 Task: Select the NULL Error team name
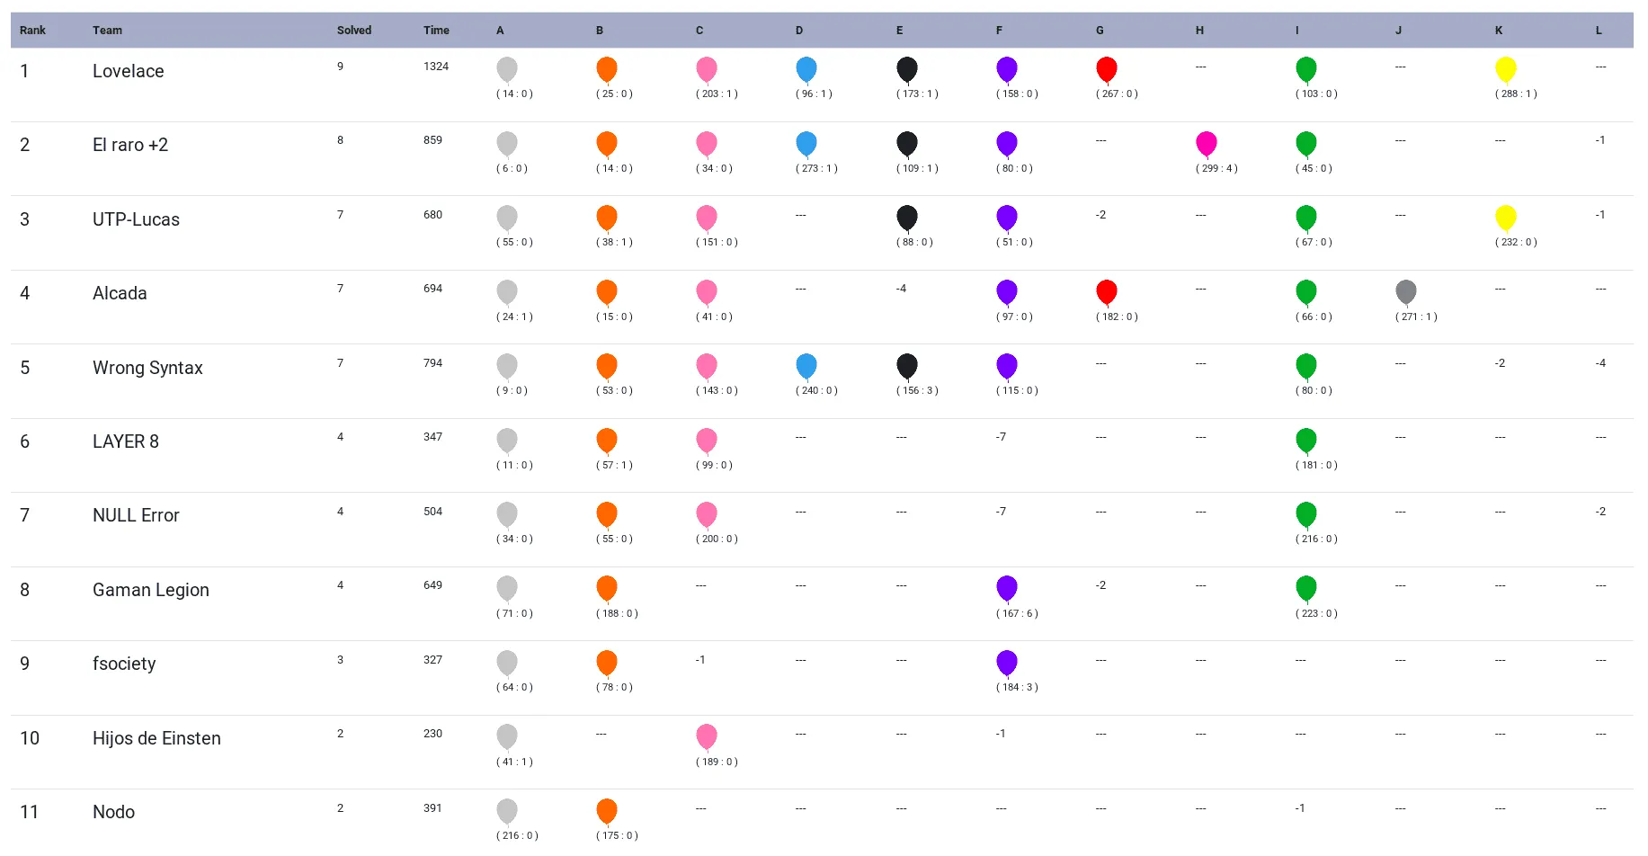click(x=136, y=515)
